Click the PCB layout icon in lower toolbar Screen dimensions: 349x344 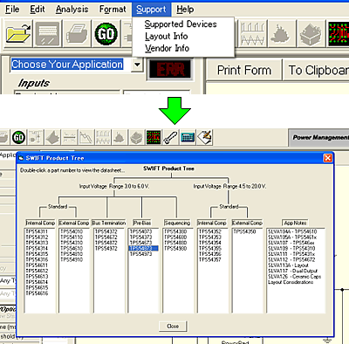(154, 137)
